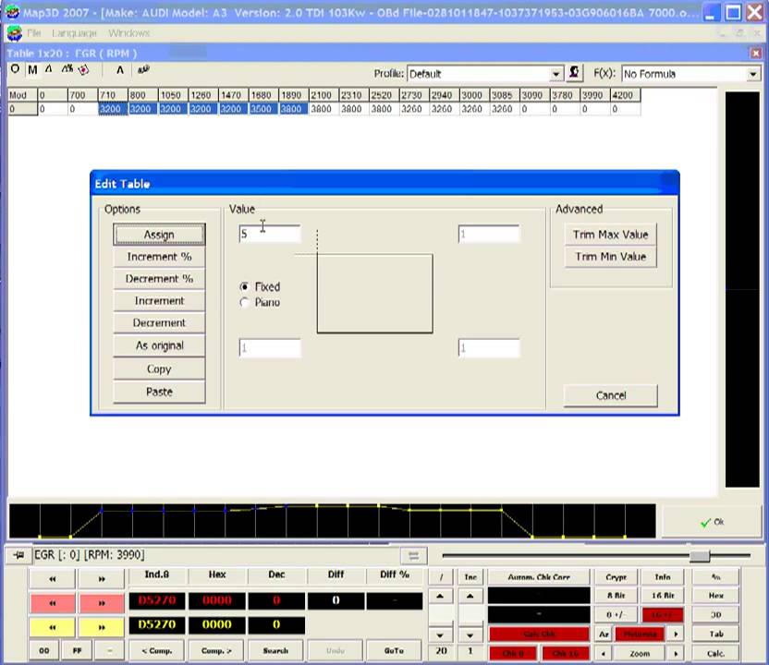Screen dimensions: 769x665
Task: Click the toggle icon right of EGR field
Action: coord(413,555)
